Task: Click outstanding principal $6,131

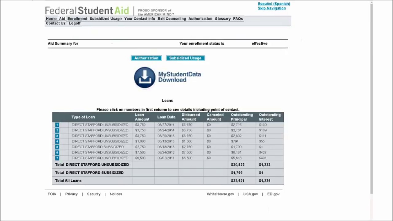Action: 236,153
